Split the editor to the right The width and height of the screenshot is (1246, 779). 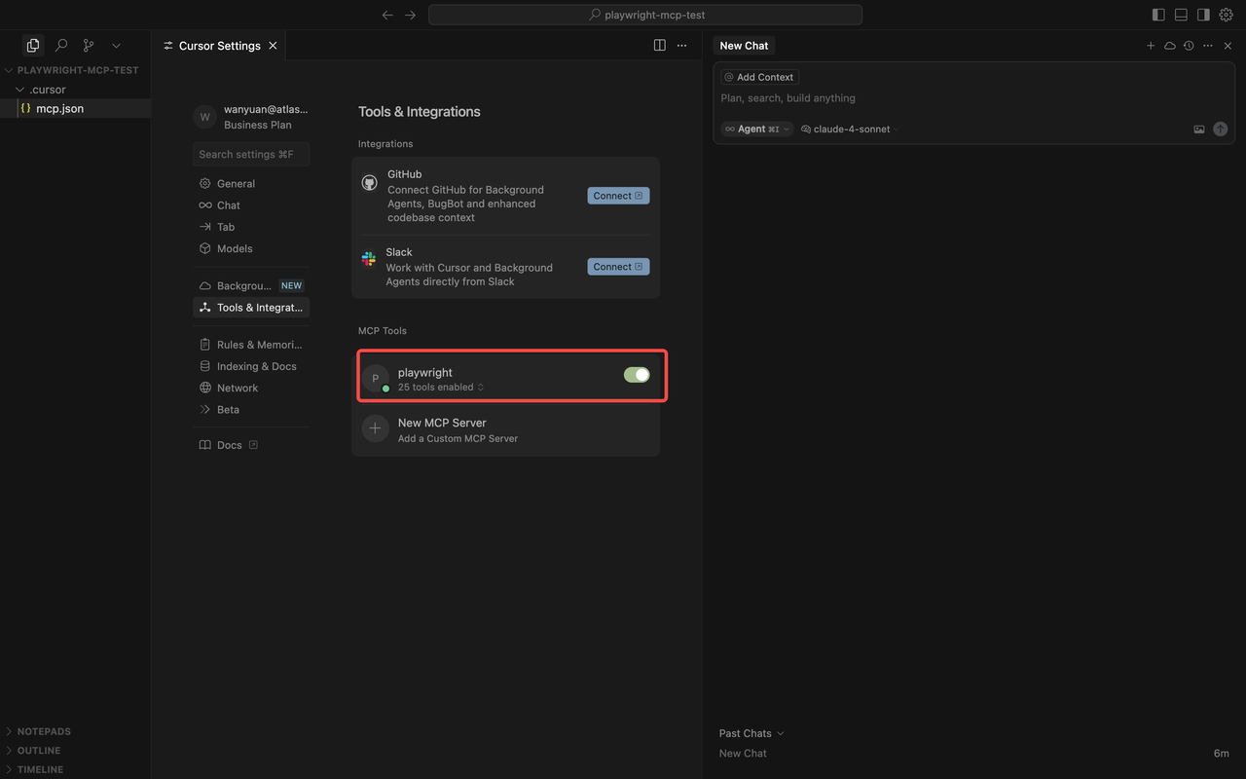click(660, 46)
